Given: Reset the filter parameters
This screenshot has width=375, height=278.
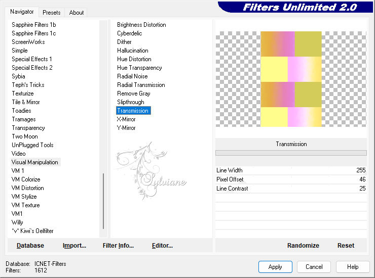Looking at the screenshot, I should (346, 246).
